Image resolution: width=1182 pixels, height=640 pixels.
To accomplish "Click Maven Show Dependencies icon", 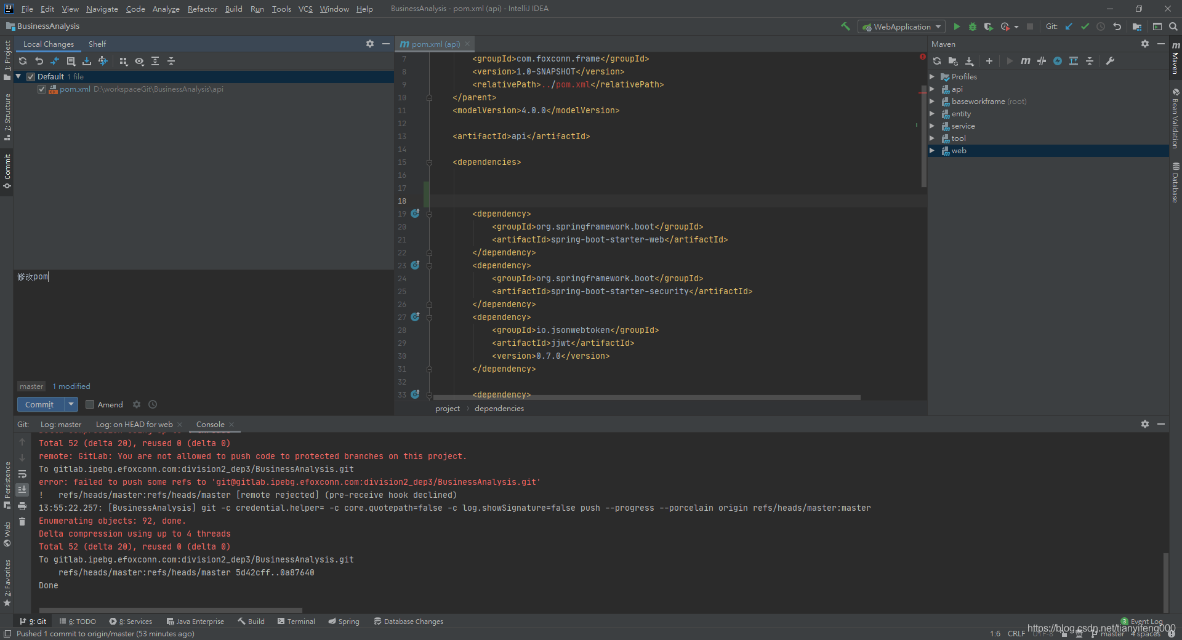I will [x=1074, y=61].
